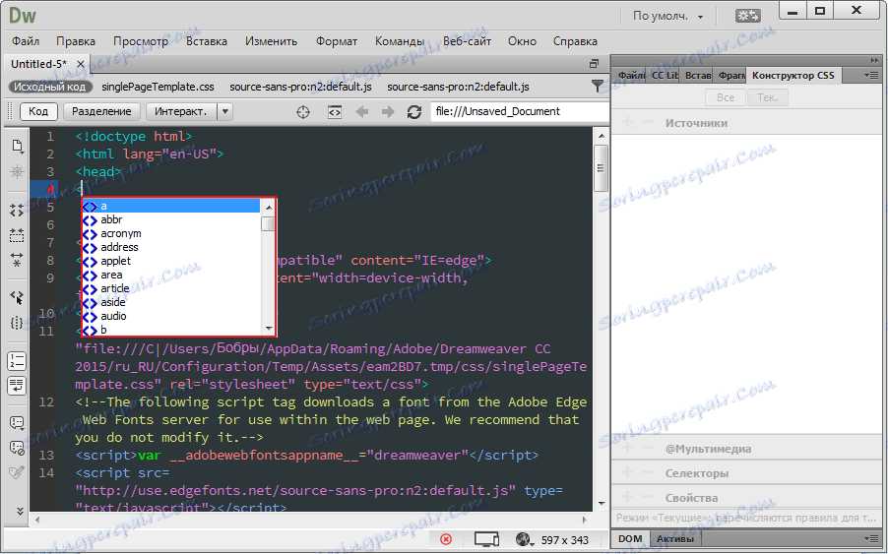Open DOM panel options menu

(871, 538)
